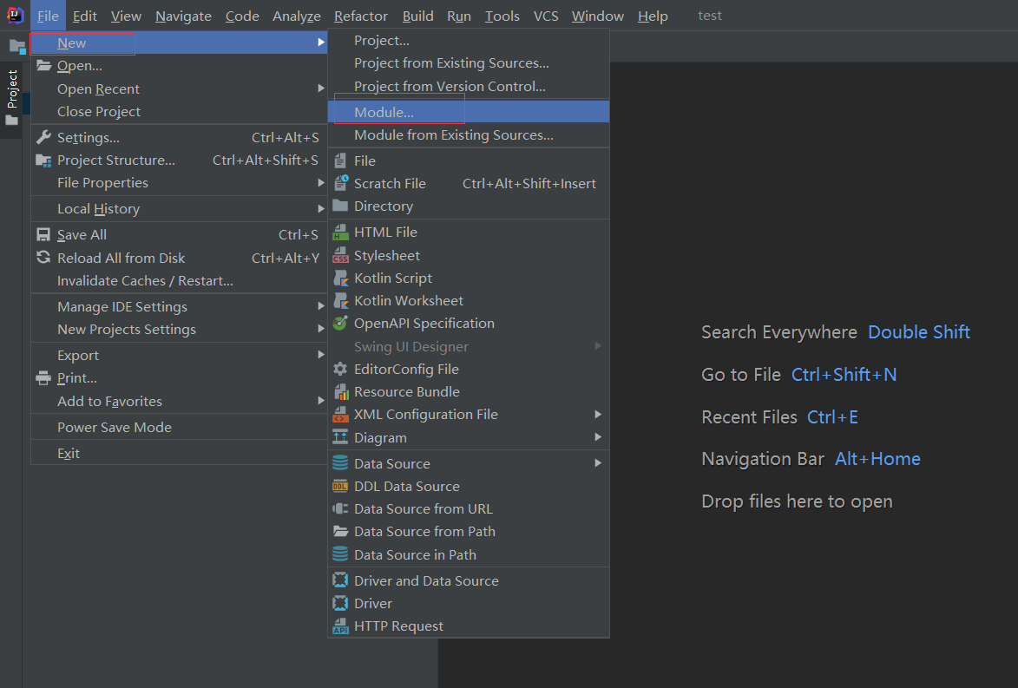
Task: Click the HTTP Request API icon
Action: click(340, 626)
